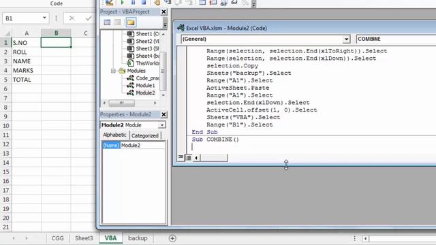Open the Immediate Window toolbar icon
This screenshot has height=245, width=436.
(x=213, y=3)
